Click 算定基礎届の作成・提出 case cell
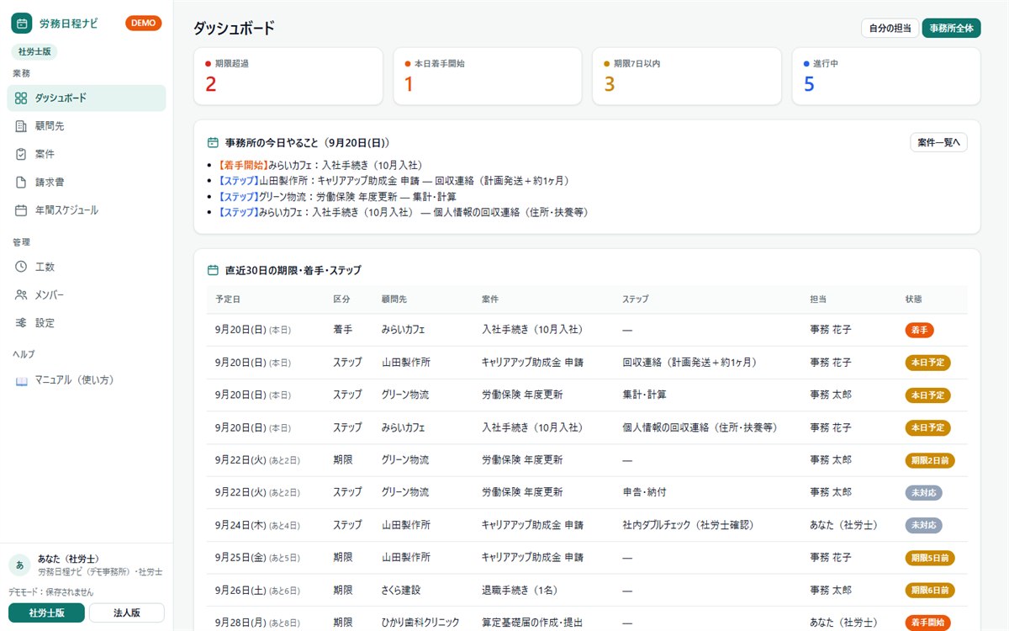Viewport: 1009px width, 631px height. coord(531,623)
